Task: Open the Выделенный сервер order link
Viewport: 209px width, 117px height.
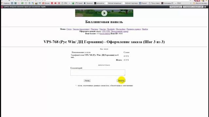Action: 120,32
